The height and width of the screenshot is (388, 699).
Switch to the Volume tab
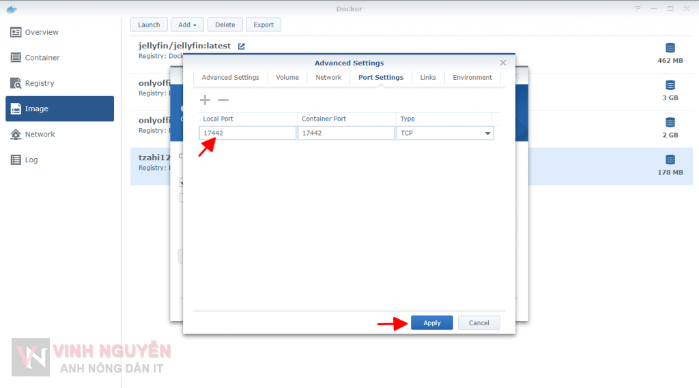(x=287, y=78)
